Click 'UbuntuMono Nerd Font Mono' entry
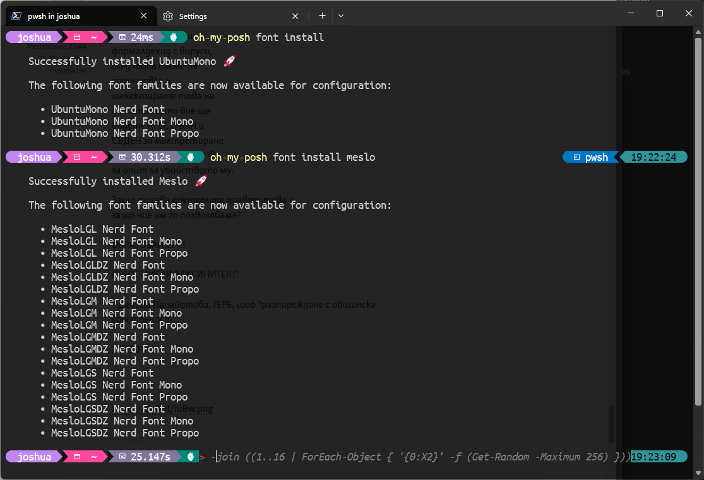This screenshot has height=480, width=704. tap(122, 121)
